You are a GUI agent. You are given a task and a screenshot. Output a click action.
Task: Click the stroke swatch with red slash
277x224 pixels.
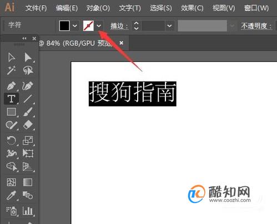point(88,26)
